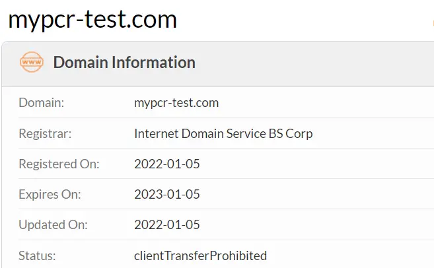Click the orange element at top right edge
The width and height of the screenshot is (434, 268).
pyautogui.click(x=433, y=24)
